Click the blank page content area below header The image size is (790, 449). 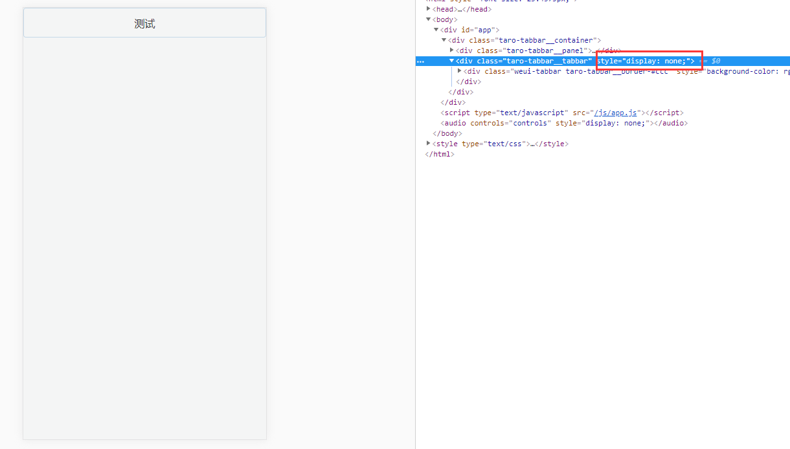pyautogui.click(x=144, y=239)
